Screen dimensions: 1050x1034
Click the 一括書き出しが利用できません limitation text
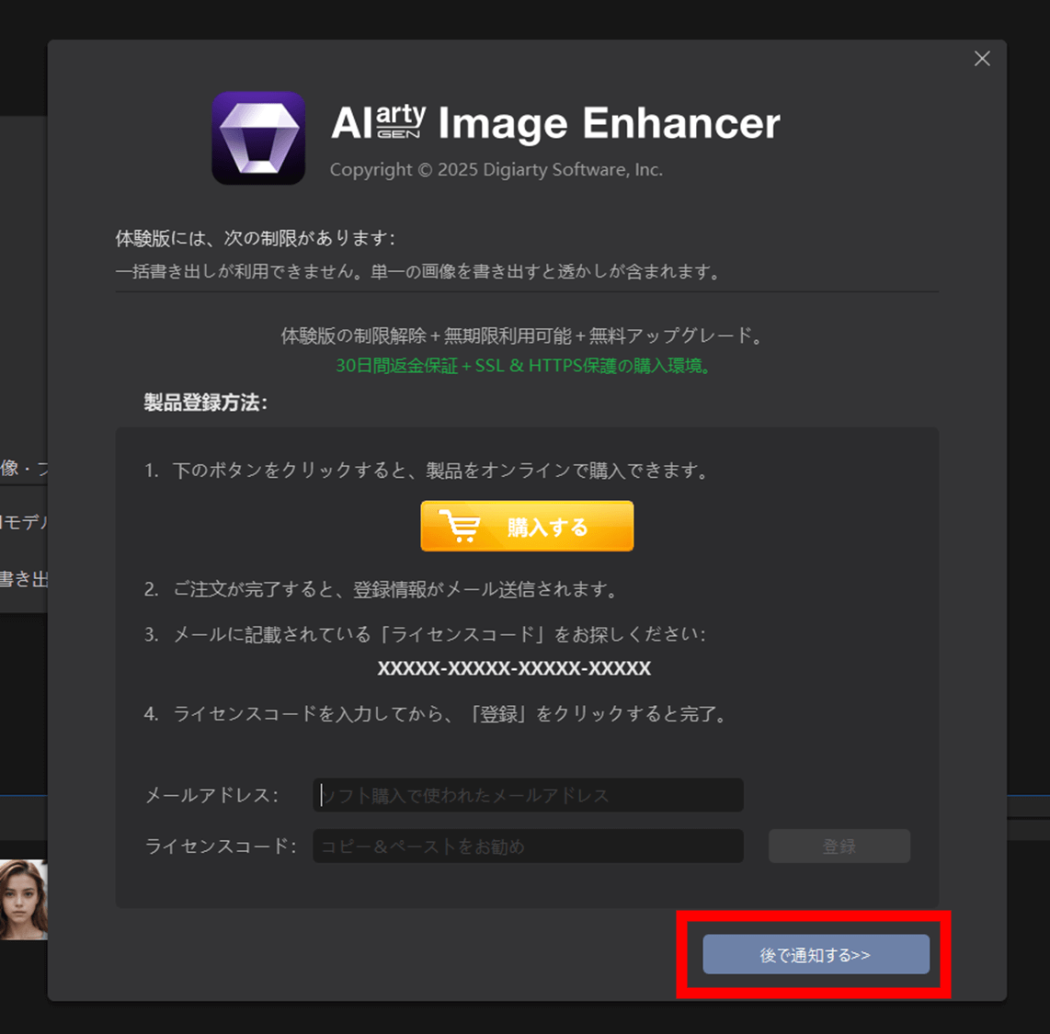(x=417, y=271)
